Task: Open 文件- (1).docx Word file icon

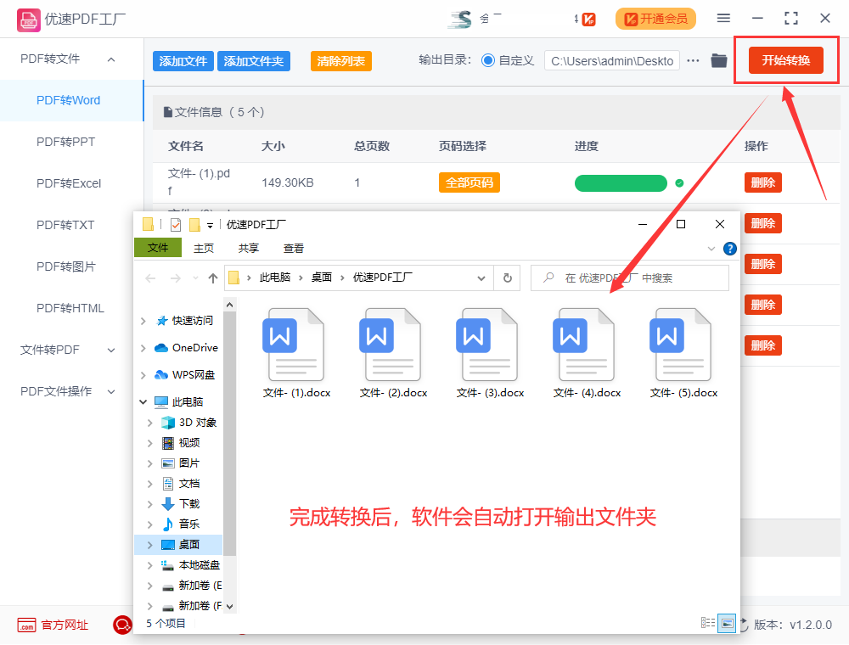Action: [x=293, y=345]
